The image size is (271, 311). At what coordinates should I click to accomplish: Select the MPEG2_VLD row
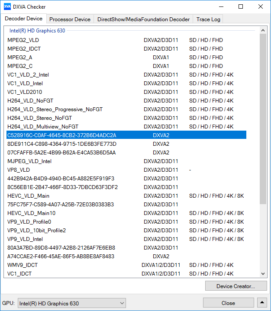point(126,40)
